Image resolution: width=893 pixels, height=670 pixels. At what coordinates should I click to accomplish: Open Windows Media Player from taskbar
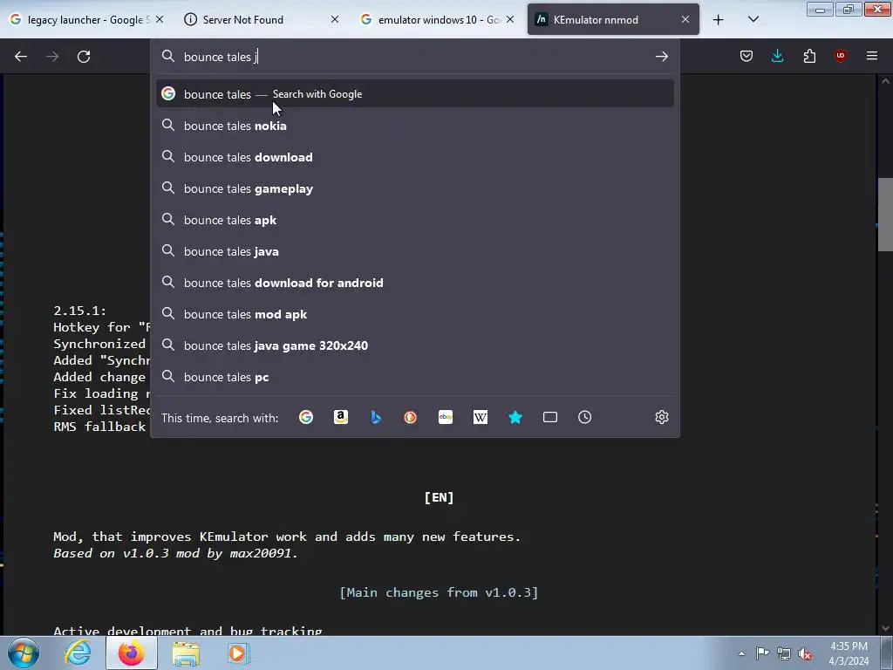[238, 653]
